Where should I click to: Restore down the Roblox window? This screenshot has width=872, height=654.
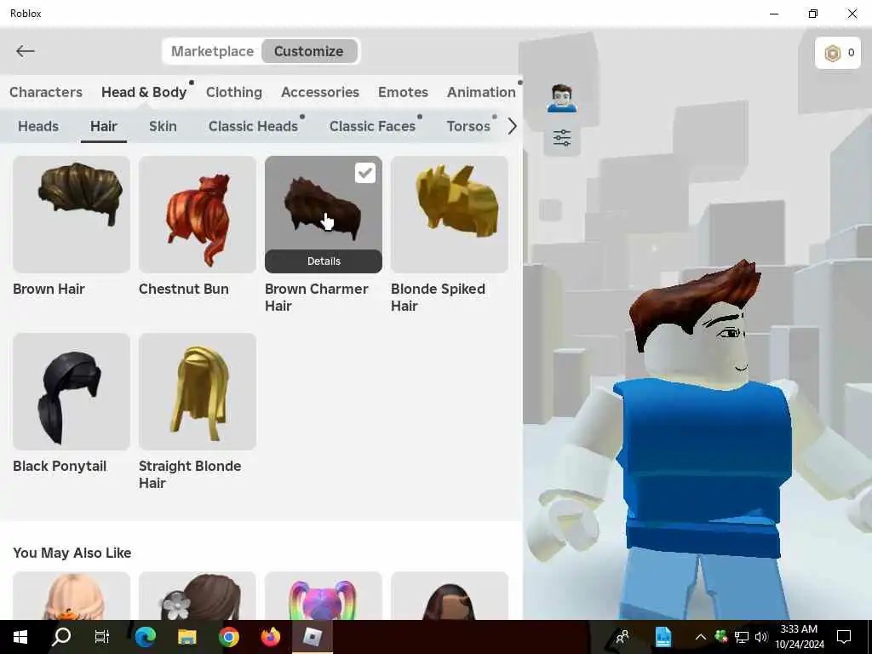click(x=813, y=14)
